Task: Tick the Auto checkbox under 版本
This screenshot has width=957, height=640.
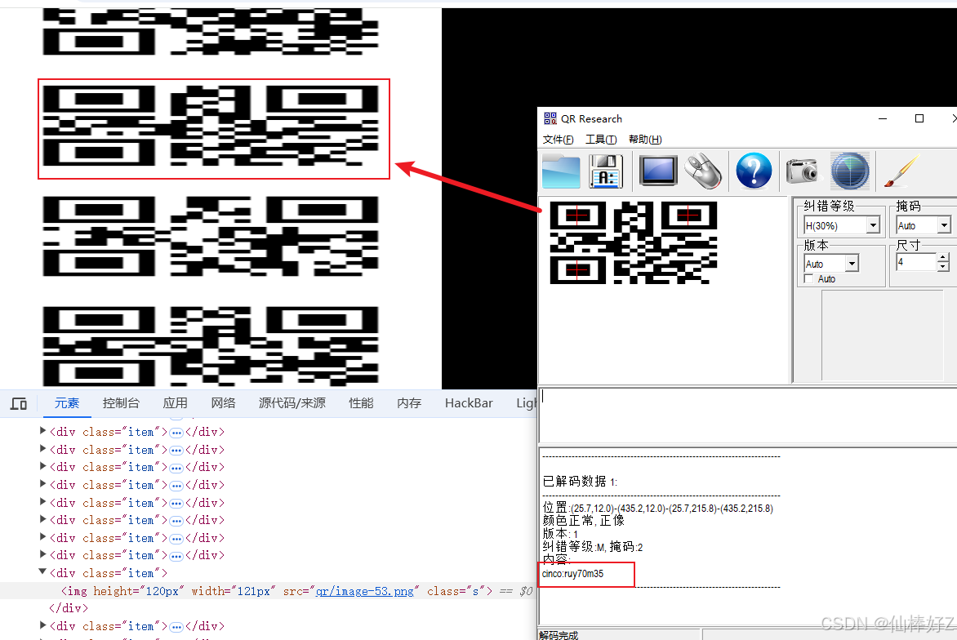Action: pyautogui.click(x=808, y=279)
